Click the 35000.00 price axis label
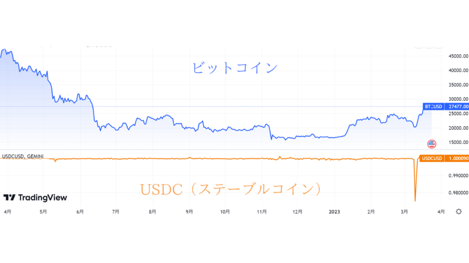The height and width of the screenshot is (263, 469). [457, 85]
